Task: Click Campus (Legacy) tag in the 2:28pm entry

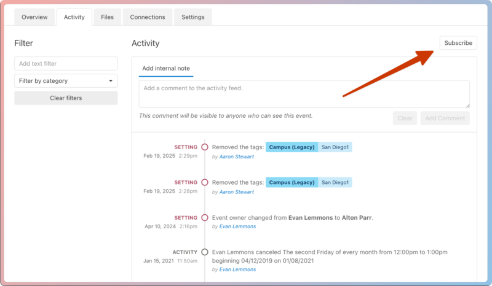Action: pos(292,182)
